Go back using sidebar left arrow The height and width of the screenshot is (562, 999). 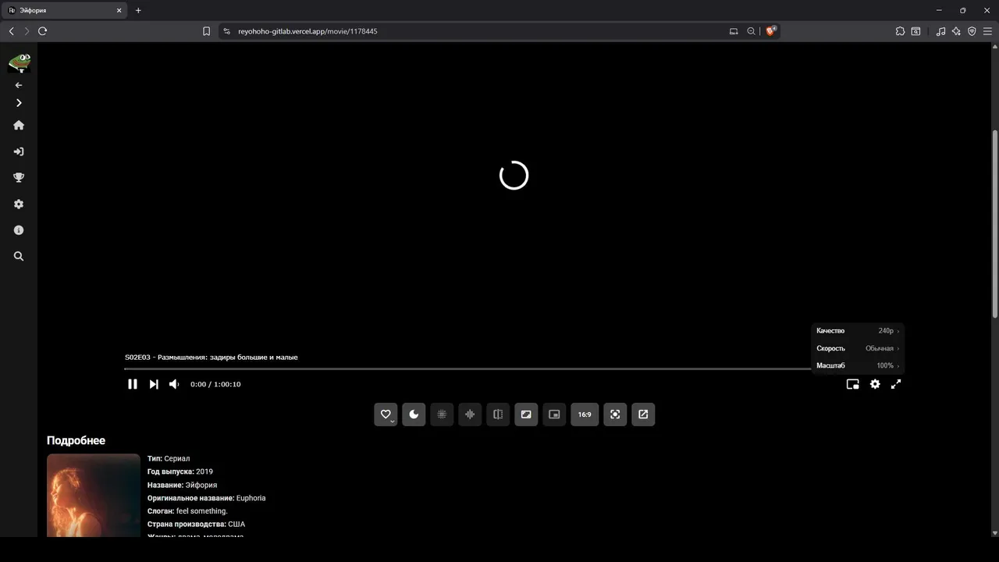[19, 85]
